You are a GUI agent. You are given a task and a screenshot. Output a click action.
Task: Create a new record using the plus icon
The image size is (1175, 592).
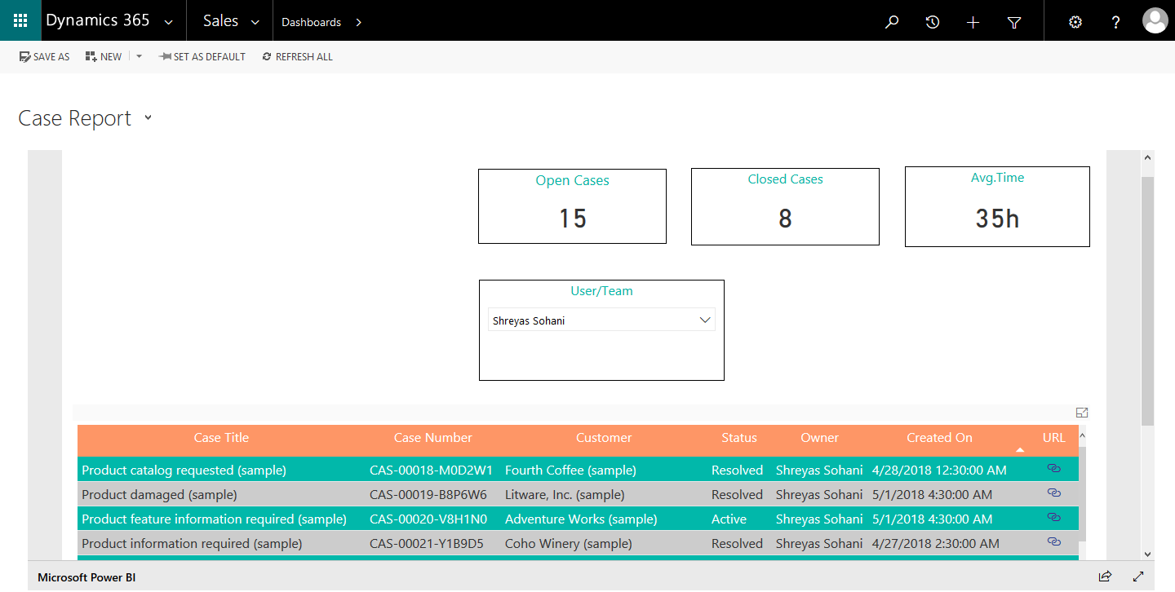click(x=973, y=22)
